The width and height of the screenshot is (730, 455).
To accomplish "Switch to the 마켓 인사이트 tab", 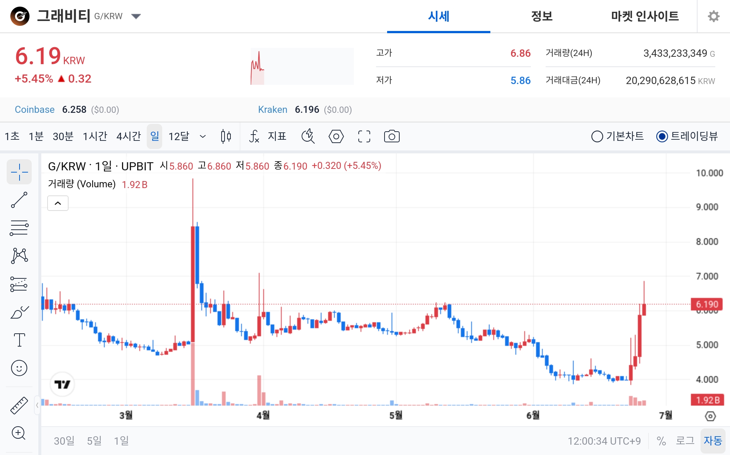I will click(645, 16).
